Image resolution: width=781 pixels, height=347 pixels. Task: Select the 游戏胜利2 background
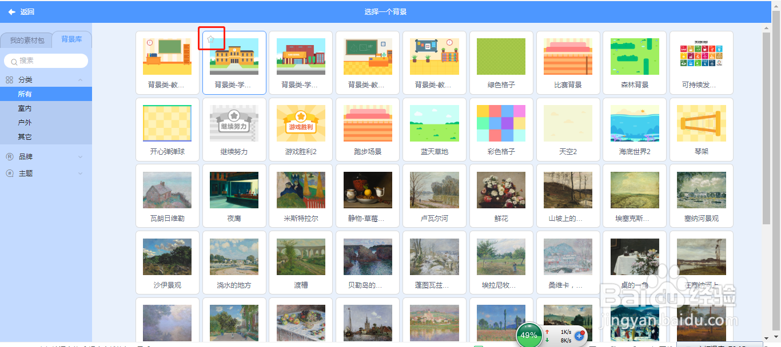301,130
